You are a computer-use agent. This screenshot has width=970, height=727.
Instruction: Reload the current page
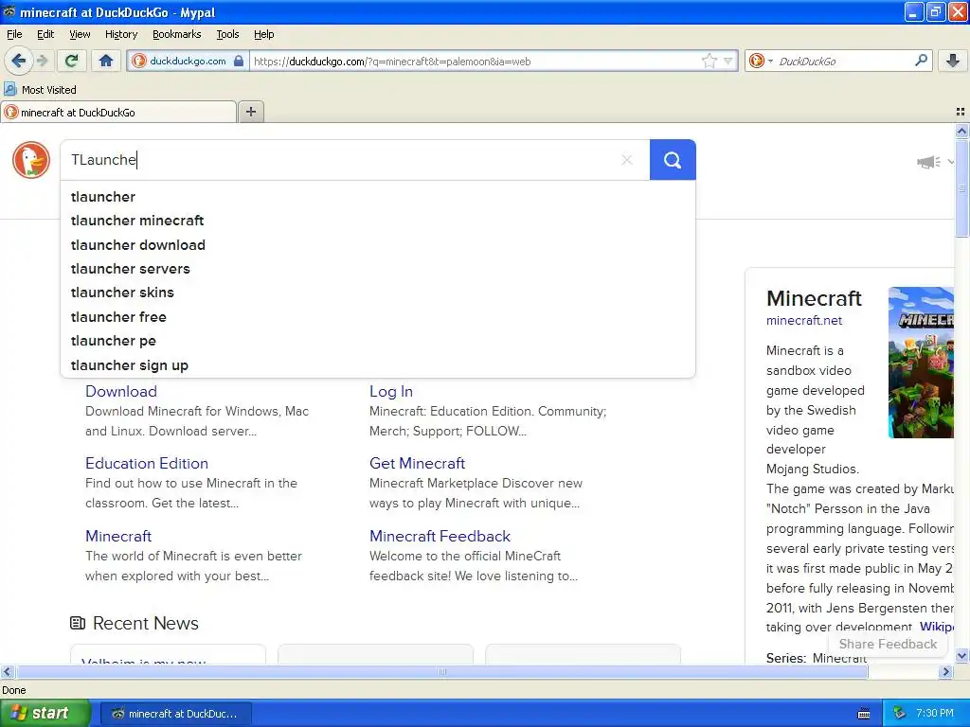click(x=72, y=61)
